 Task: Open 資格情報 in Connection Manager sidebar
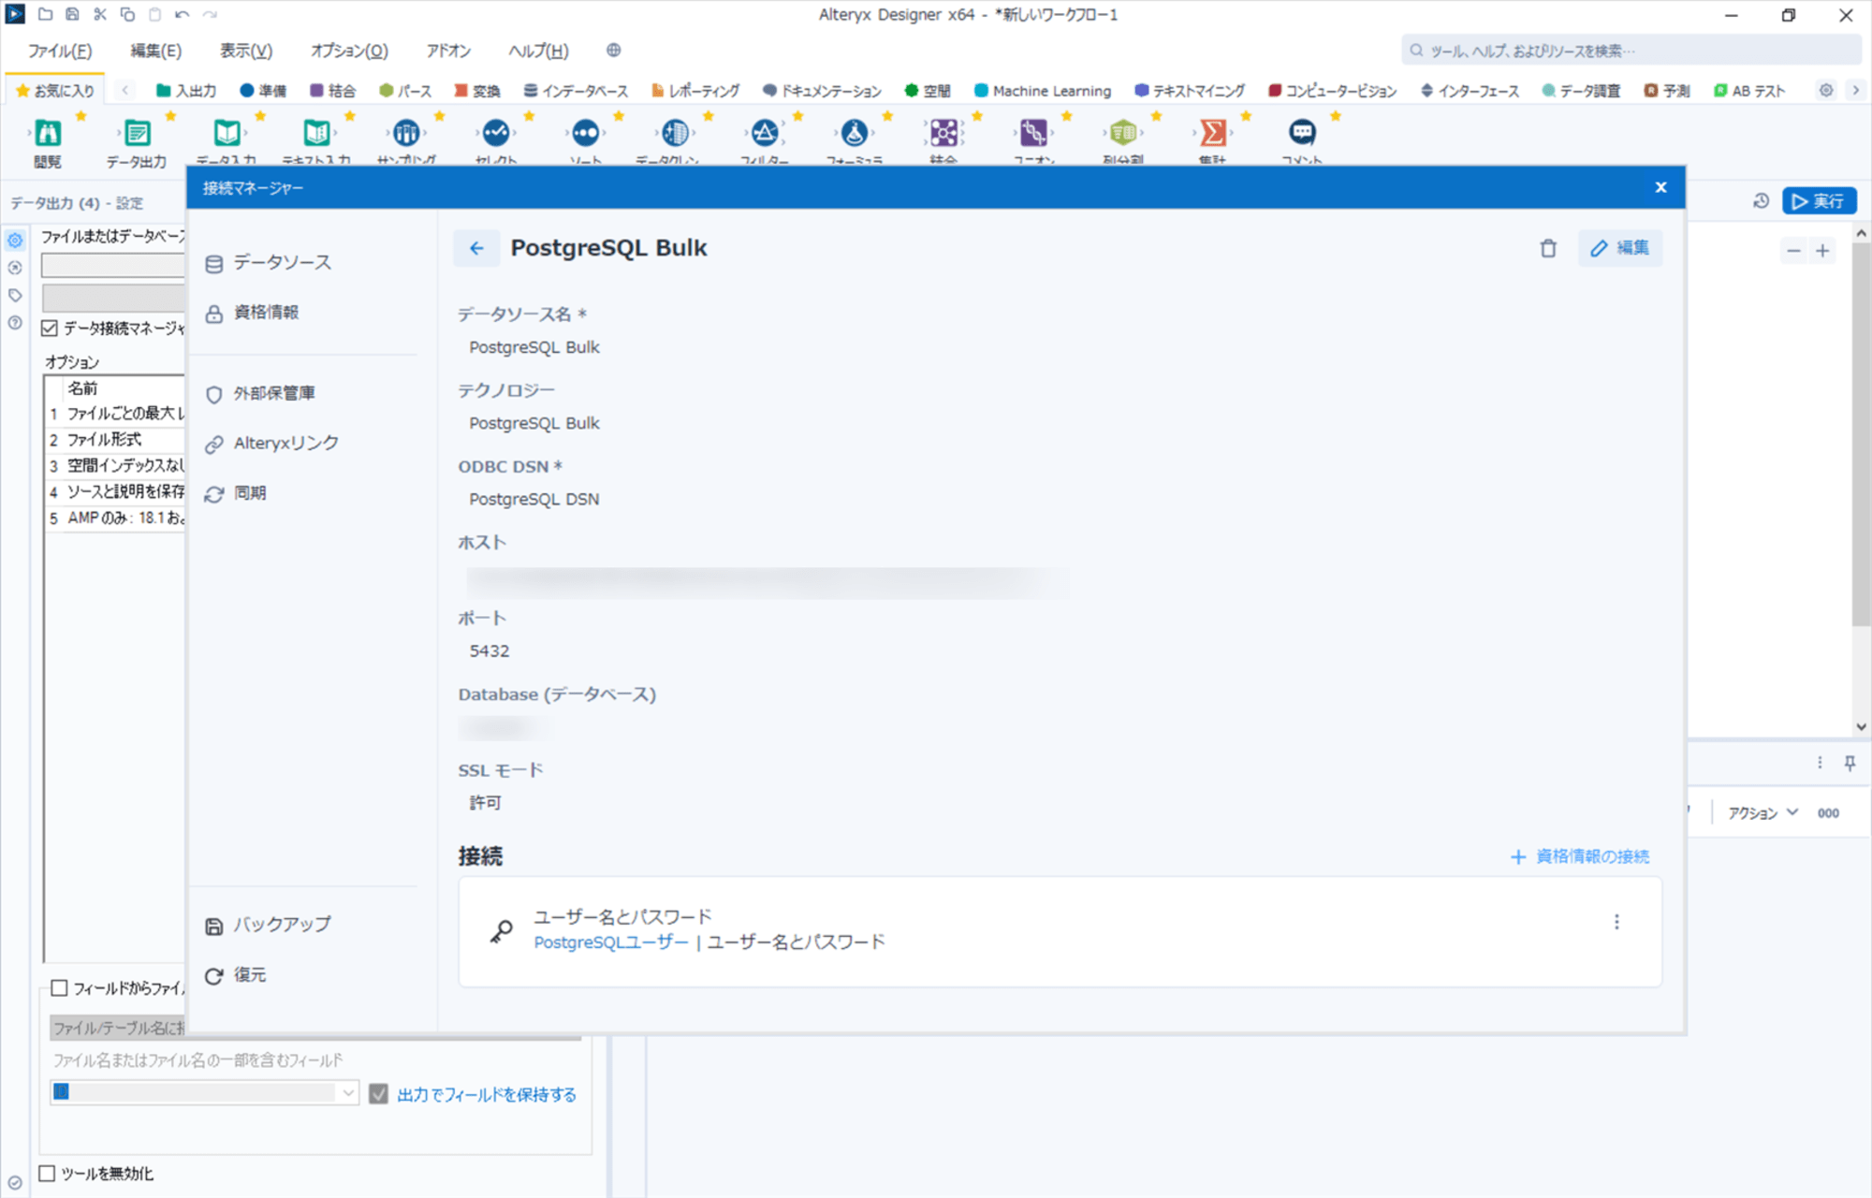(253, 313)
